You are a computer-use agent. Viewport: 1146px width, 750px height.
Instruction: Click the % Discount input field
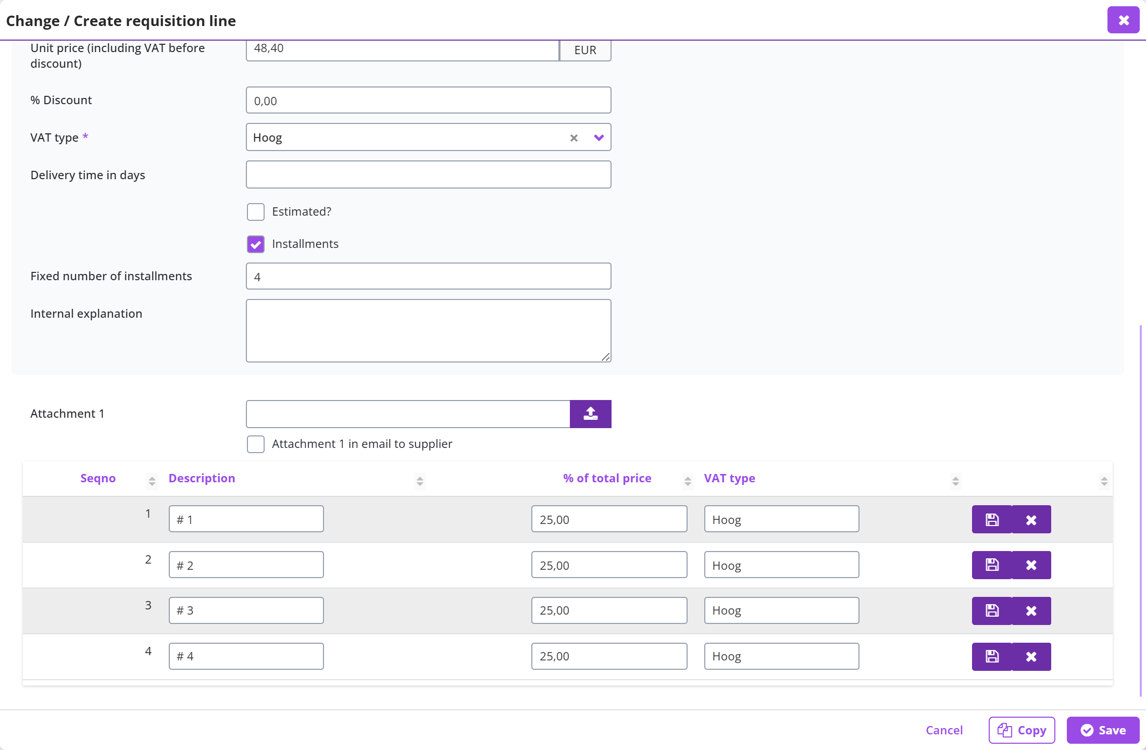(x=428, y=100)
